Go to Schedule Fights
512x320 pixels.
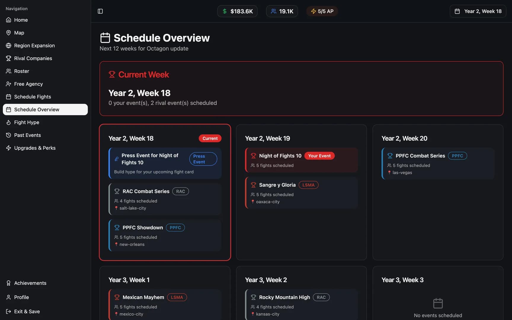(x=45, y=97)
